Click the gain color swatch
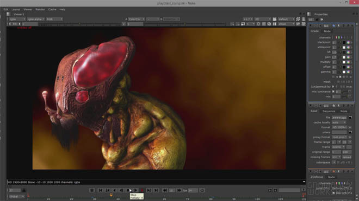 344,57
